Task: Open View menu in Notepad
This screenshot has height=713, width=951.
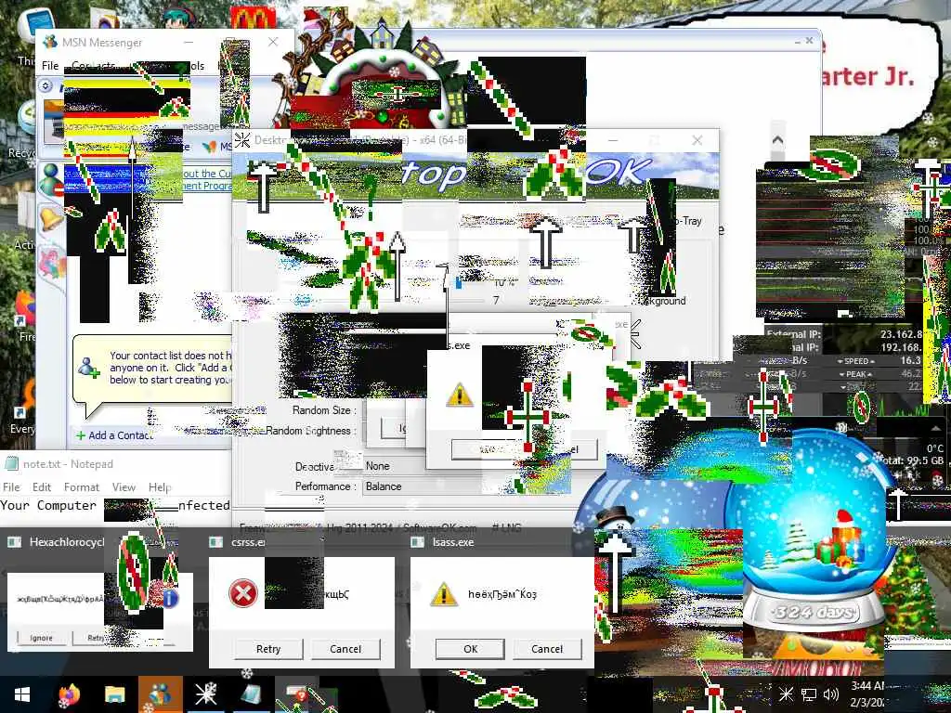Action: tap(124, 486)
